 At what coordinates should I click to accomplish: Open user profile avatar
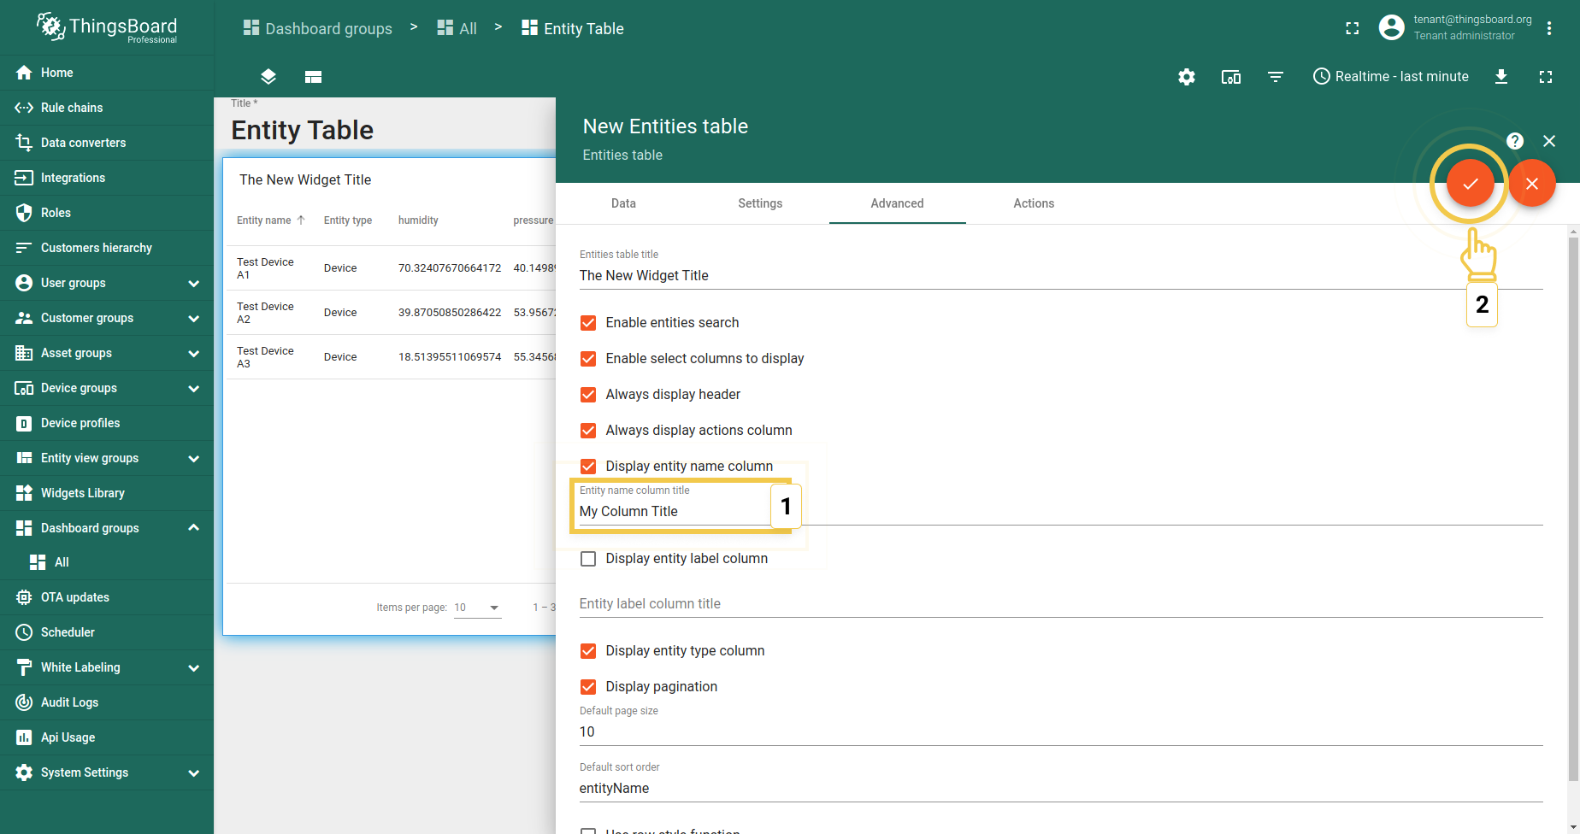click(1392, 27)
